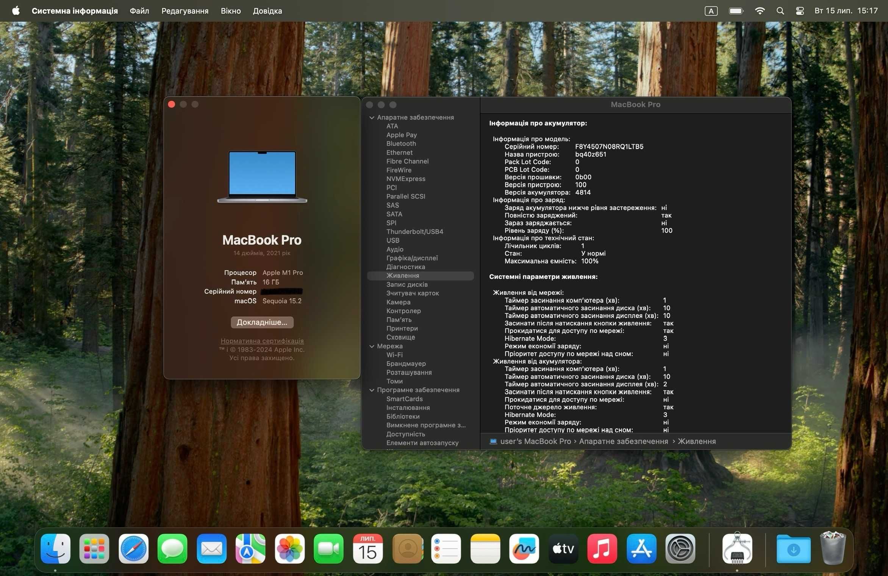Screen dimensions: 888x576
Task: Open Finder from the Dock
Action: click(55, 549)
